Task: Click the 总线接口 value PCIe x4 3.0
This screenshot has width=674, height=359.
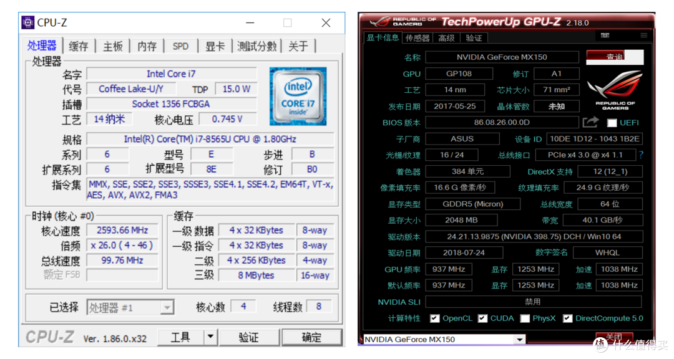Action: point(585,155)
